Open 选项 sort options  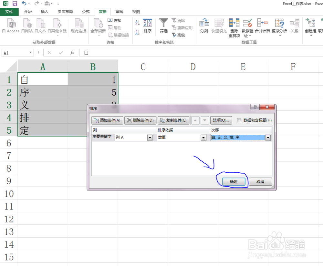(x=221, y=120)
